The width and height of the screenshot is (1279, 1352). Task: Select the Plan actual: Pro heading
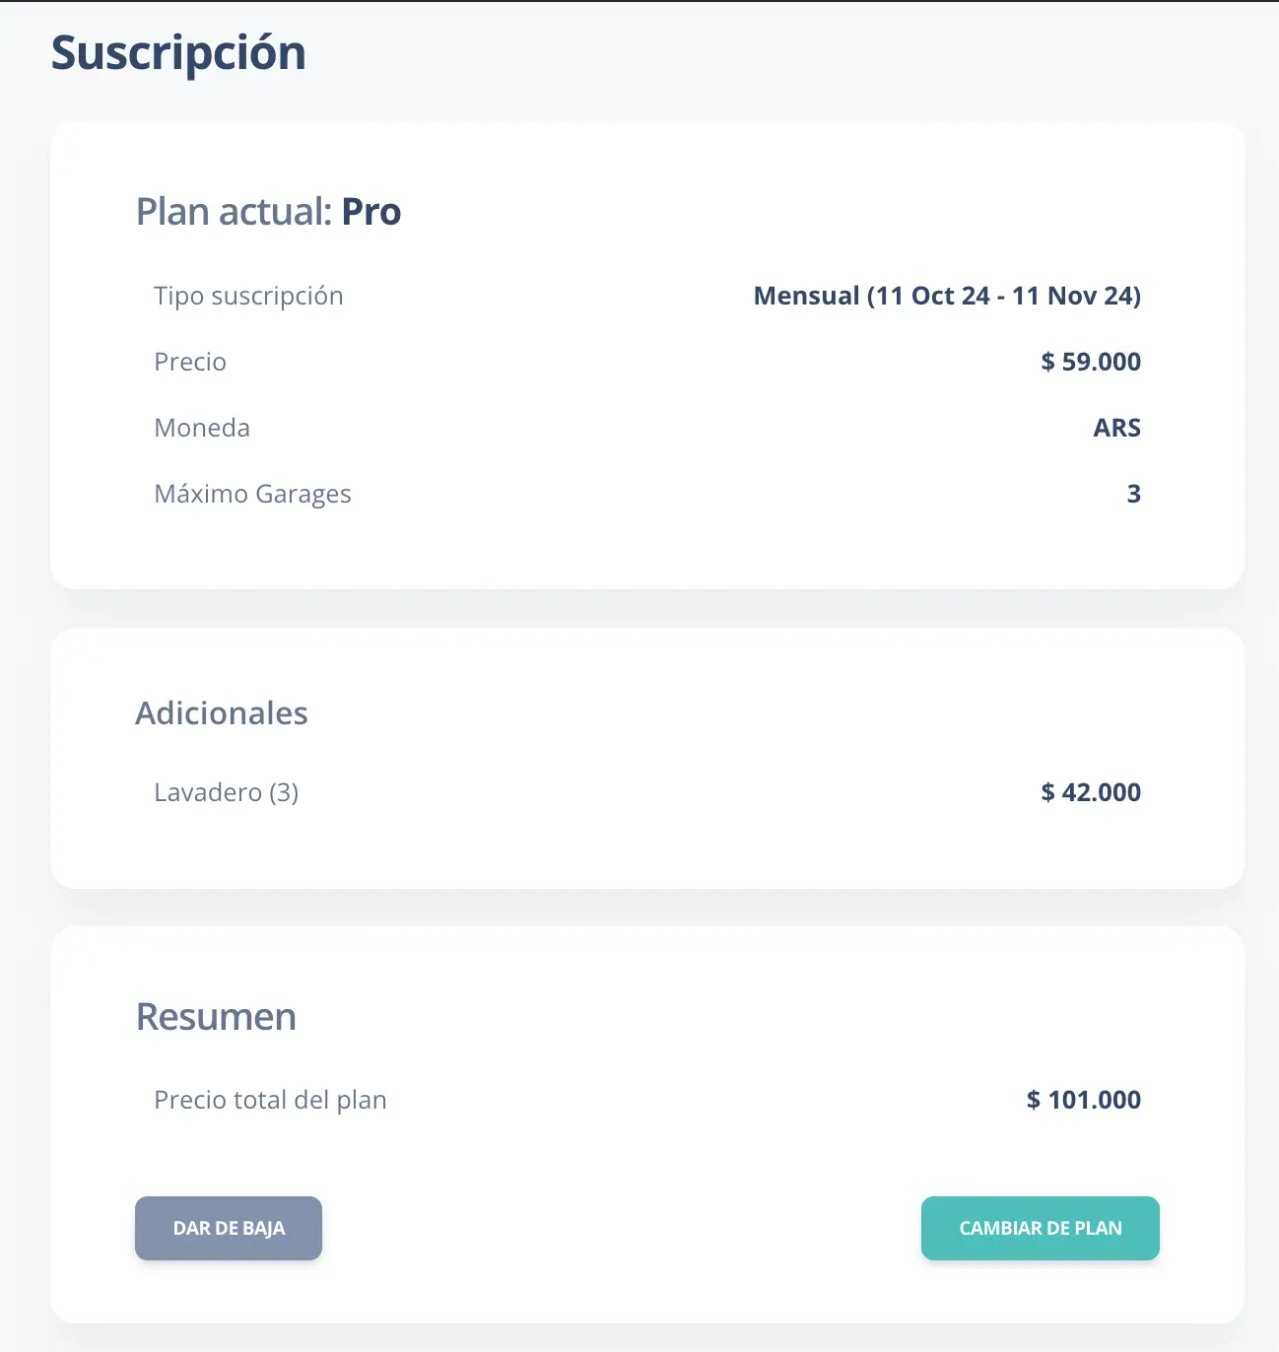point(268,211)
